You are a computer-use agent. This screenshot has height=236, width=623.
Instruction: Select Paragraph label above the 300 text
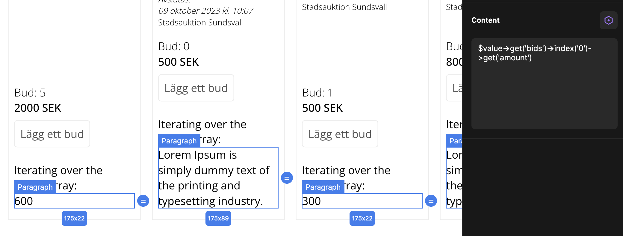click(323, 187)
